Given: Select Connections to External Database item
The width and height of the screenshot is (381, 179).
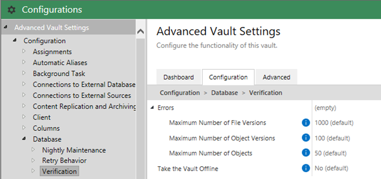Looking at the screenshot, I should pyautogui.click(x=84, y=84).
